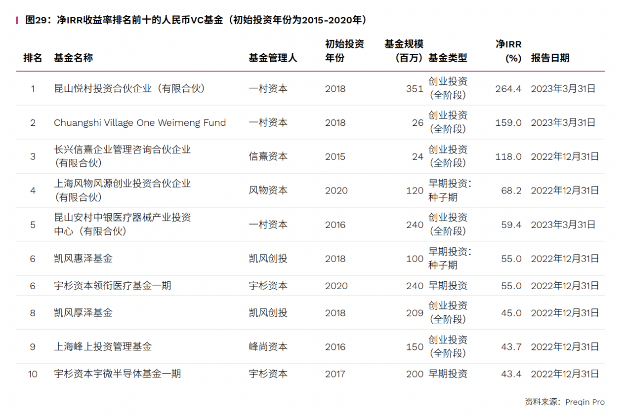Screen dimensions: 627x416
Task: Click the fund size 351
Action: coord(415,89)
